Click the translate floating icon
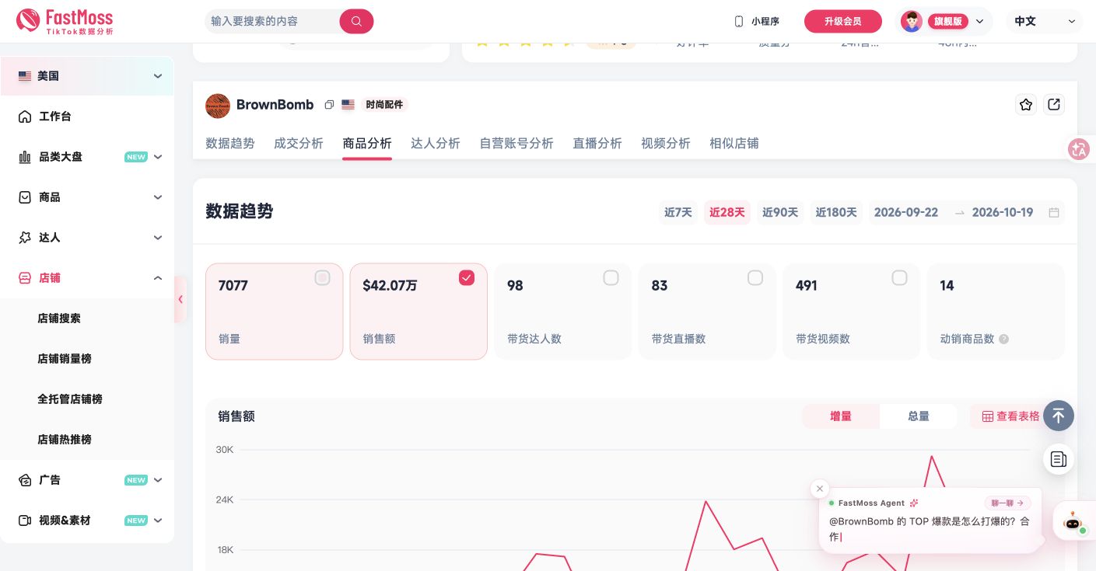Screen dimensions: 1096x571 click(x=1079, y=149)
